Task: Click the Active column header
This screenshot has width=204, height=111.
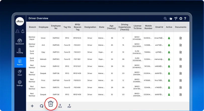Action: [x=169, y=27]
